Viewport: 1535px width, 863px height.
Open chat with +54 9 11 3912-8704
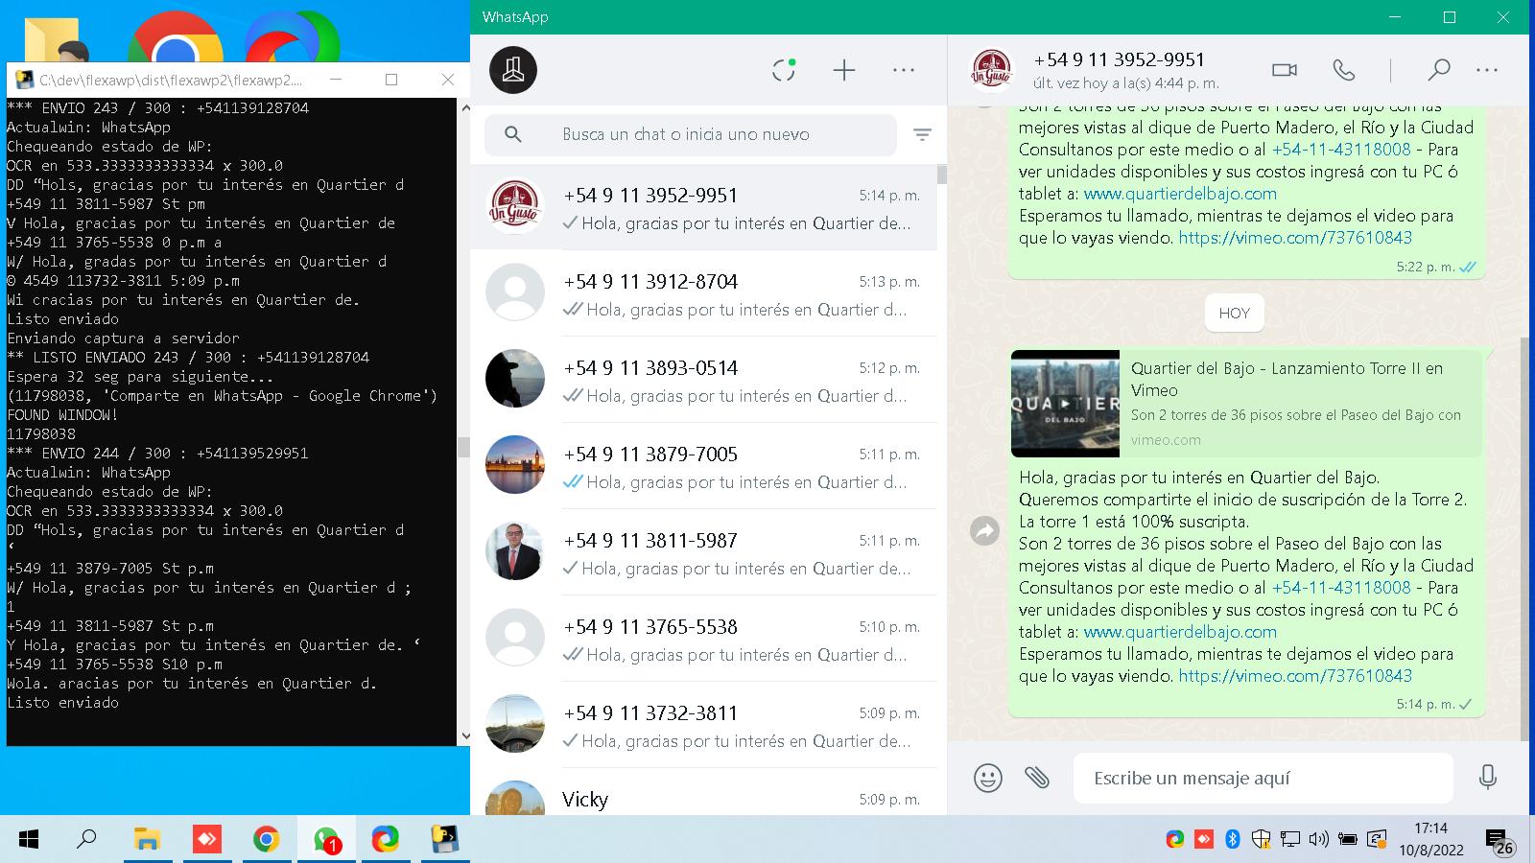click(703, 294)
